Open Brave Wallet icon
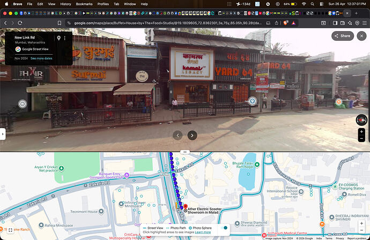This screenshot has height=240, width=370. tap(343, 23)
